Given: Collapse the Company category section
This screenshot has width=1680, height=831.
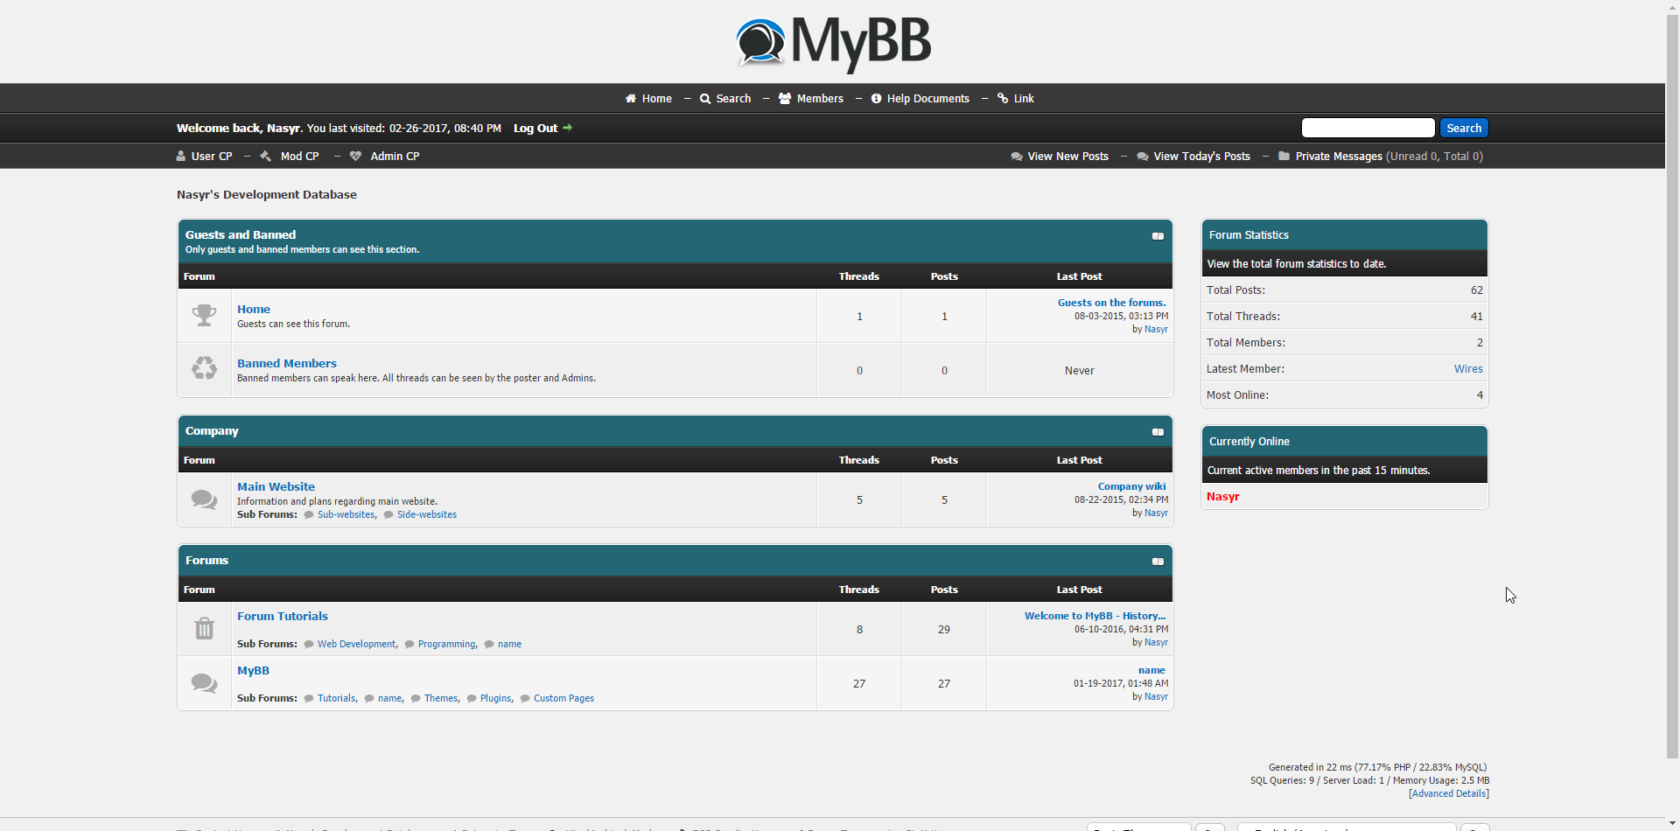Looking at the screenshot, I should coord(1157,432).
